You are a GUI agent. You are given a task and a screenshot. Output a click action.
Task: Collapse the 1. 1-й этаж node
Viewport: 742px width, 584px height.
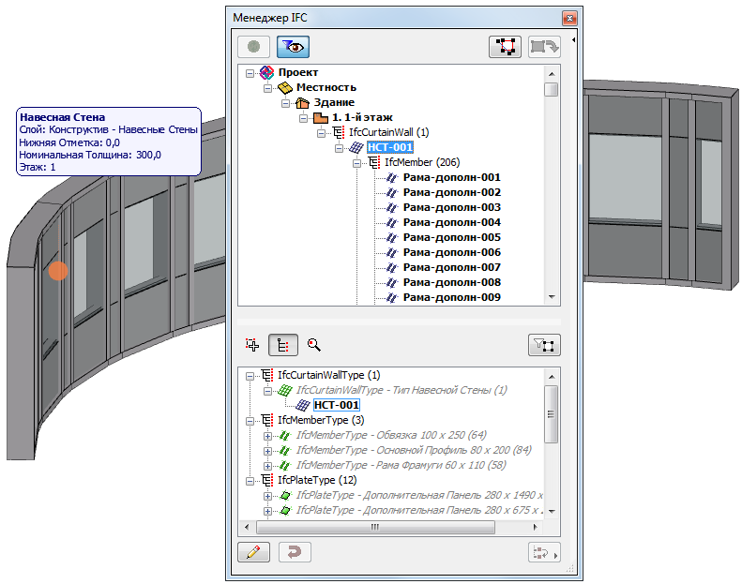pos(303,118)
